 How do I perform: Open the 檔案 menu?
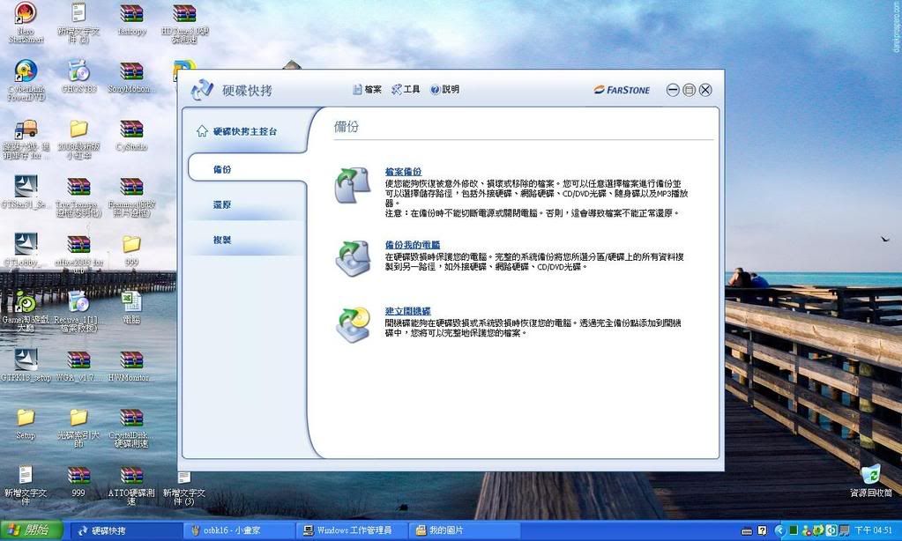coord(367,89)
